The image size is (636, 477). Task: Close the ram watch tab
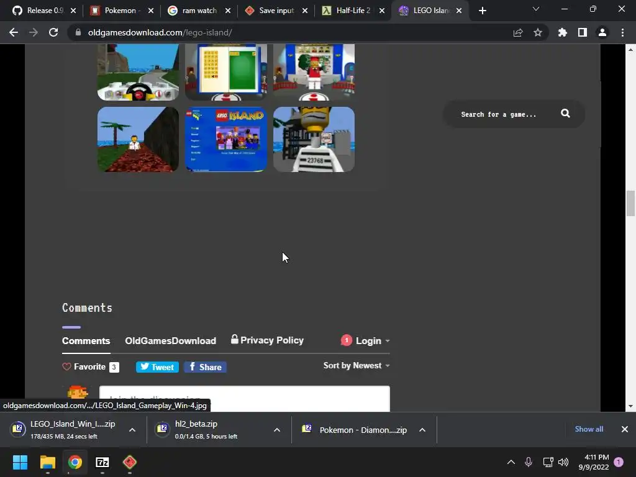pyautogui.click(x=228, y=11)
